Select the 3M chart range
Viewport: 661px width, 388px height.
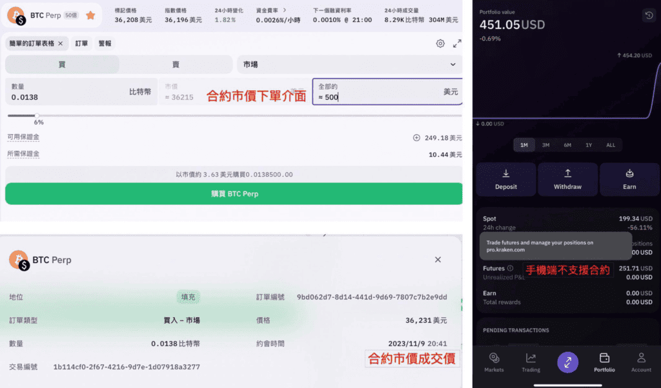546,145
